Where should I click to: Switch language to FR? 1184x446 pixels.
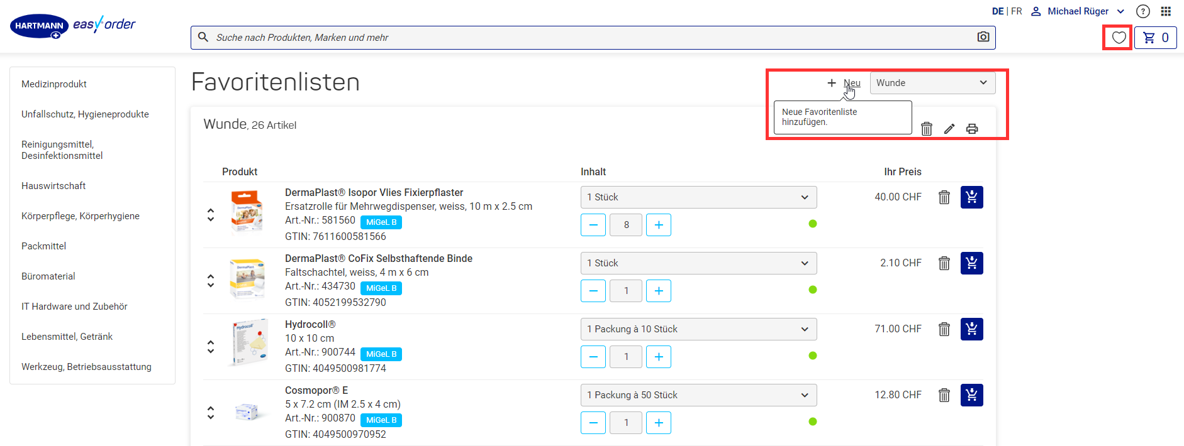1017,11
